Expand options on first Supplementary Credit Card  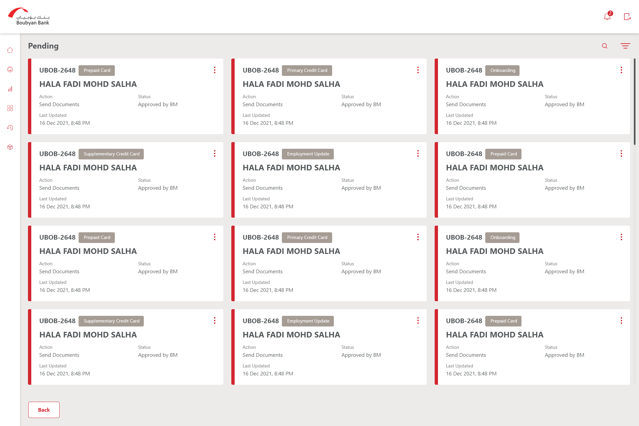215,153
